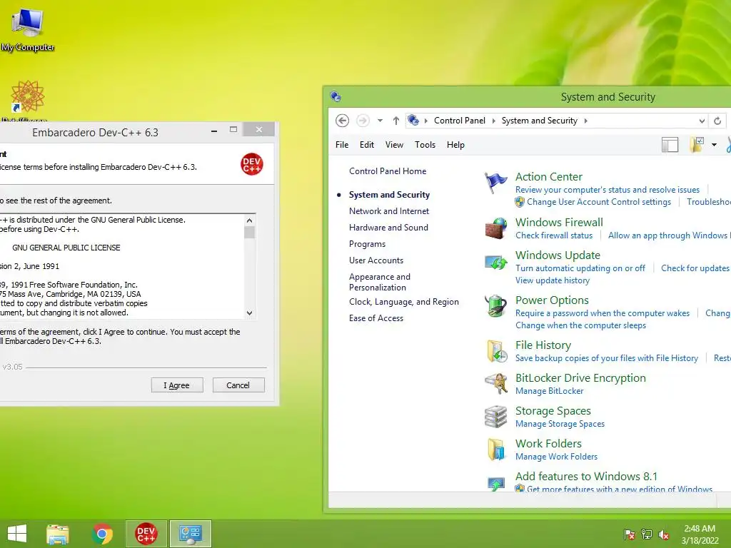Image resolution: width=731 pixels, height=548 pixels.
Task: Click the muted volume icon in system tray
Action: click(664, 534)
